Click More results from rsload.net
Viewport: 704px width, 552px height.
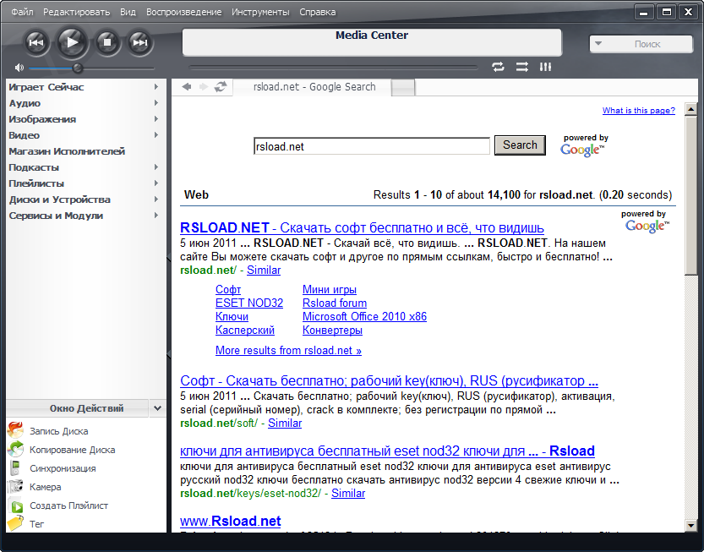(288, 350)
